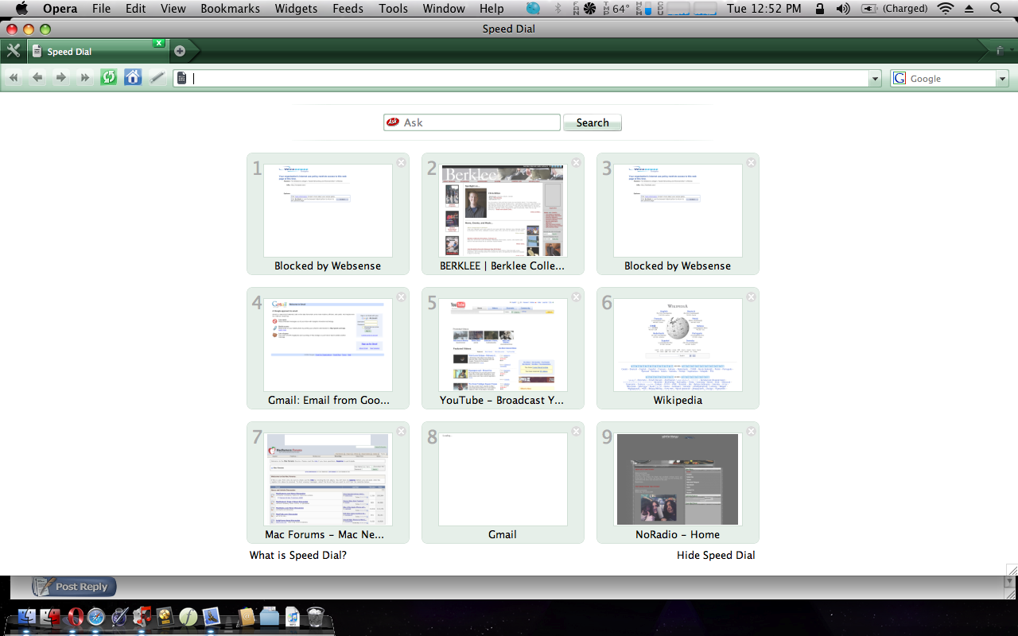Remove Speed Dial entry 7 Mac Forums
Screen dimensions: 1018x636
401,431
